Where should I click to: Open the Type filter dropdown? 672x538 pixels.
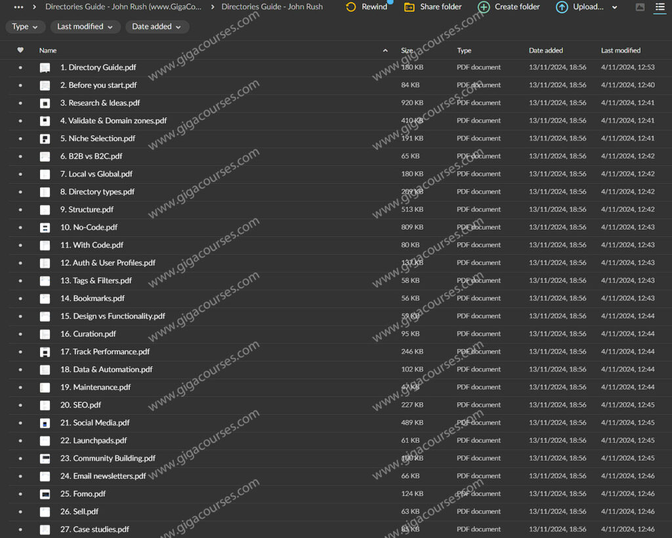point(26,27)
